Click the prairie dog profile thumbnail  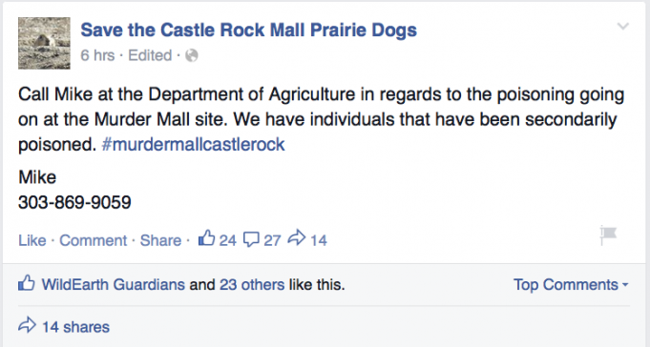point(44,43)
